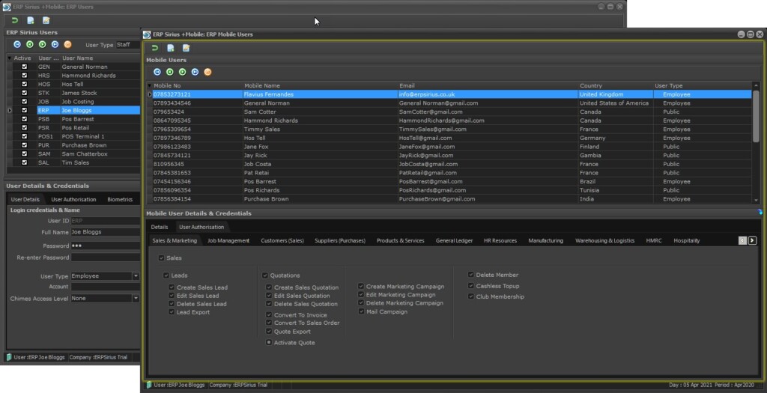Go to previous record in ERP Sirius Users

30,44
